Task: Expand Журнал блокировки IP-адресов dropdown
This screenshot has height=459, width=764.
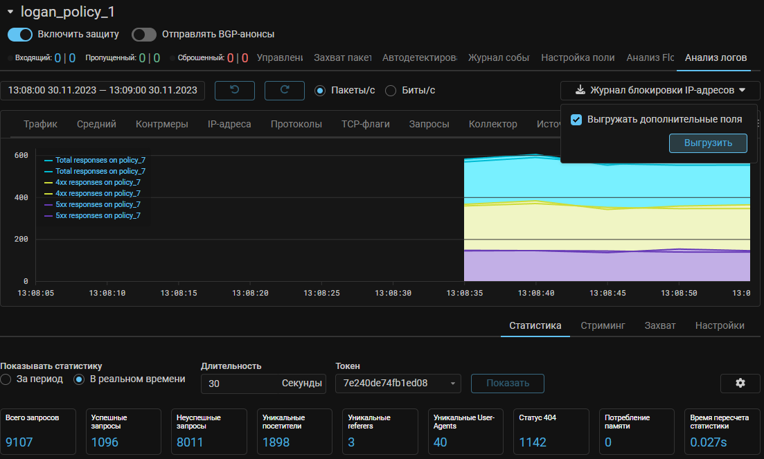Action: coord(741,90)
